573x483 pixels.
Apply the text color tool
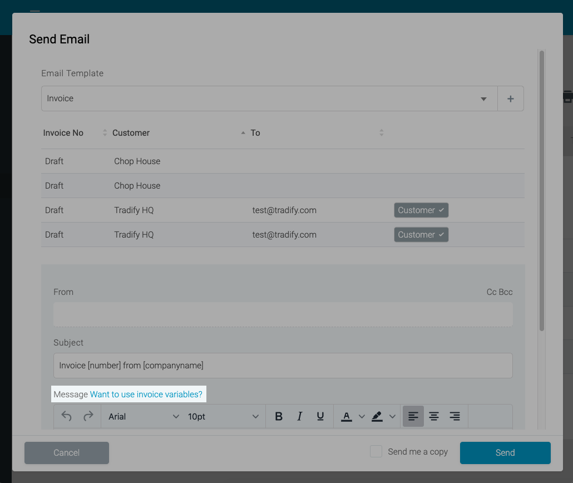click(x=347, y=416)
